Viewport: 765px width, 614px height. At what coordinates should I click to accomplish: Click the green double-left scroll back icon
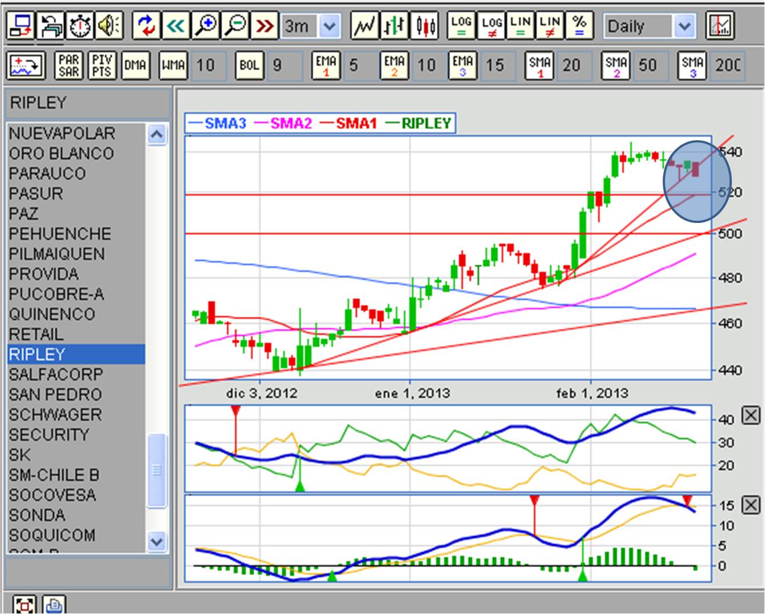pyautogui.click(x=175, y=26)
